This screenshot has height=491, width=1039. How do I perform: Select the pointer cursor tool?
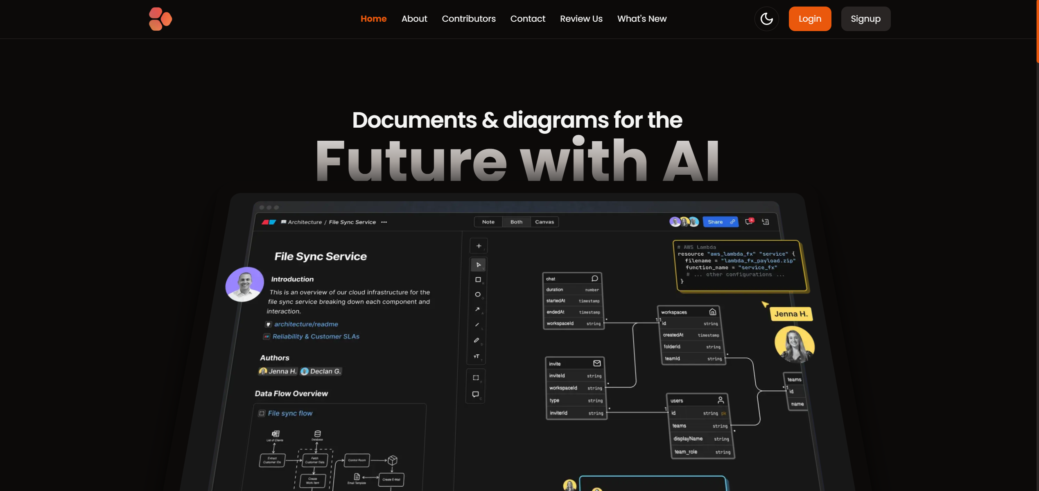click(x=478, y=265)
